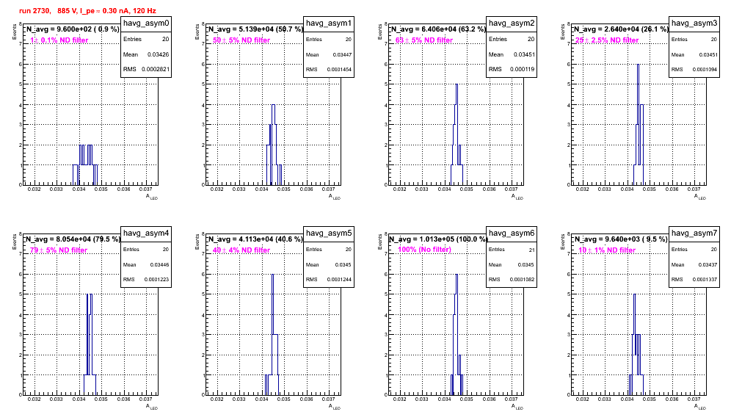Viewport: 731px width, 420px height.
Task: Click the Mean value 0.03437
Action: tap(708, 264)
